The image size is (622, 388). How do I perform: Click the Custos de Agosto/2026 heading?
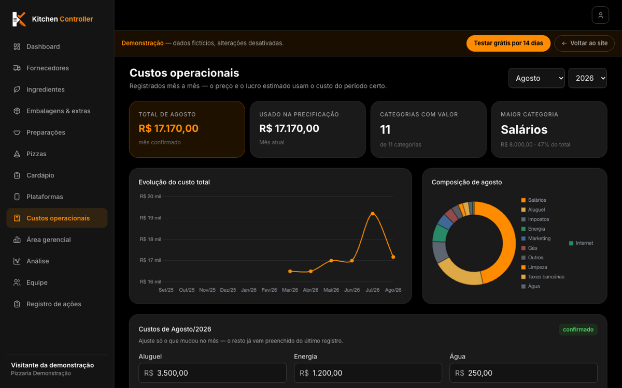(175, 329)
